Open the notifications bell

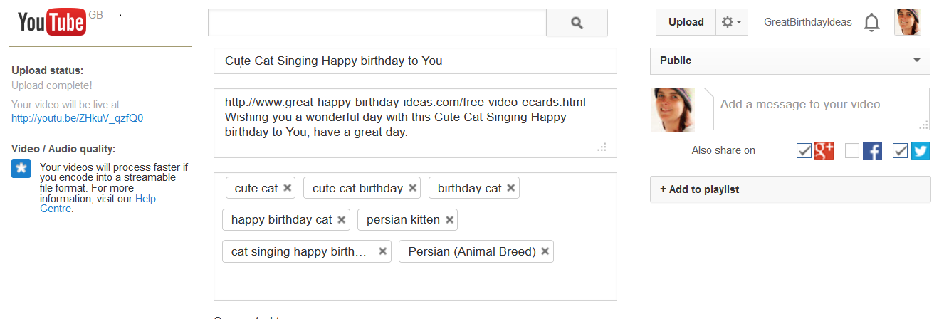871,23
